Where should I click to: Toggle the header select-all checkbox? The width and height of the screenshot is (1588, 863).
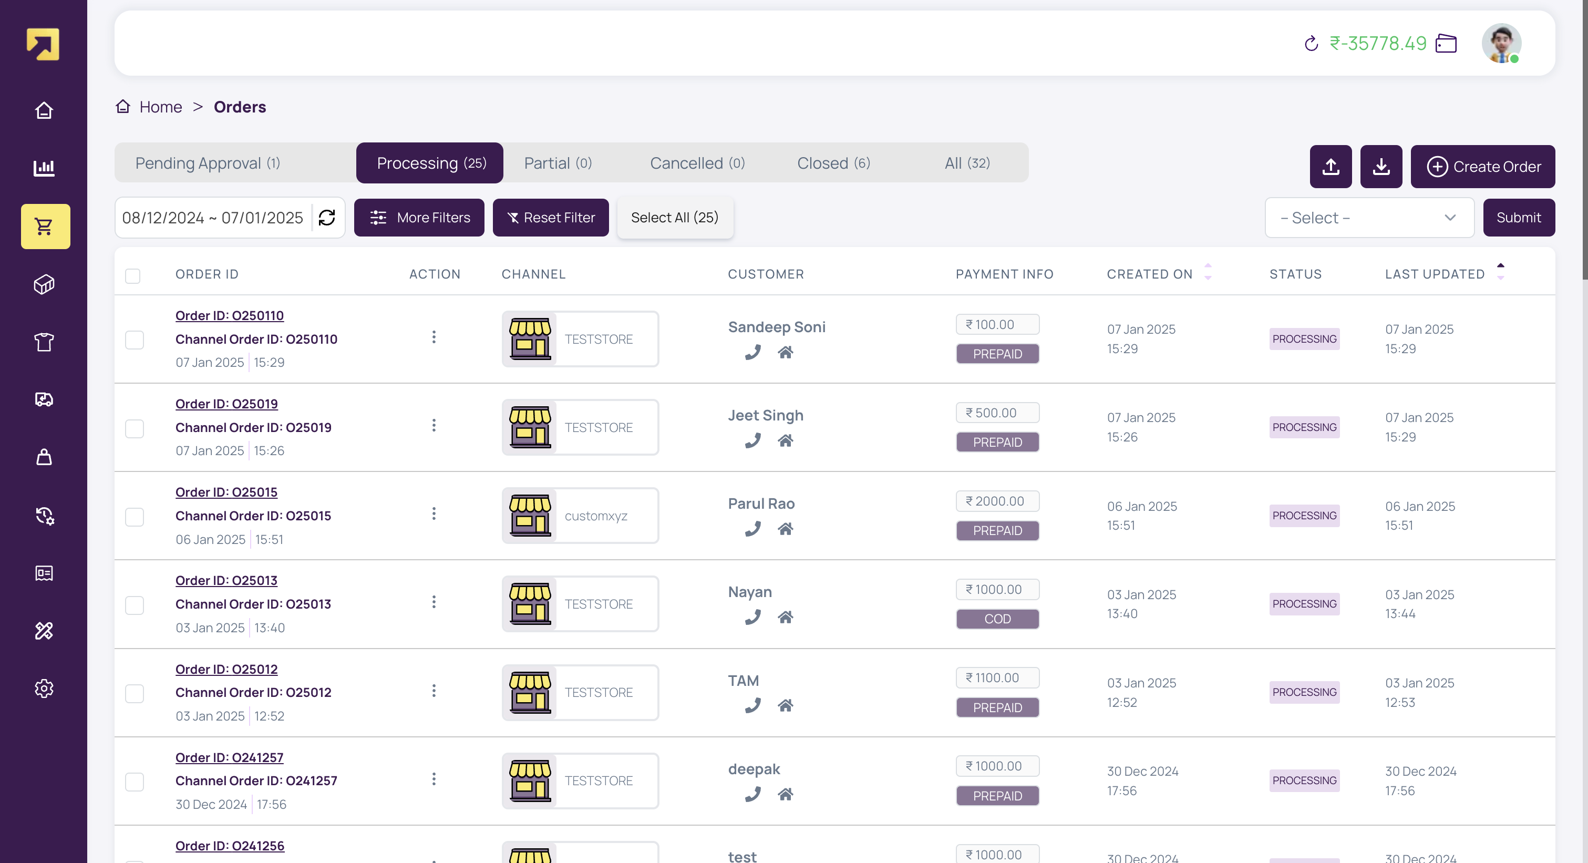[132, 275]
